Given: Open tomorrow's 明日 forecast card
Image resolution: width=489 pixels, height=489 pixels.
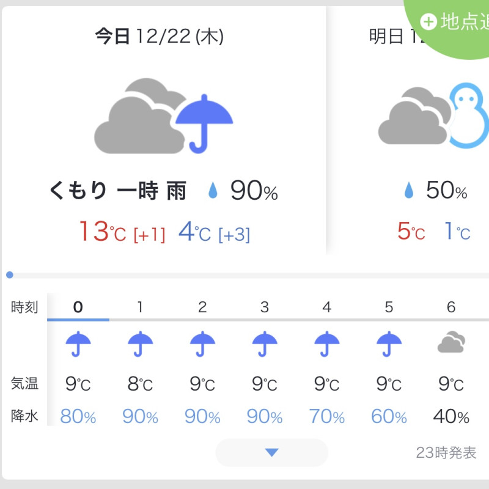Looking at the screenshot, I should [x=408, y=131].
